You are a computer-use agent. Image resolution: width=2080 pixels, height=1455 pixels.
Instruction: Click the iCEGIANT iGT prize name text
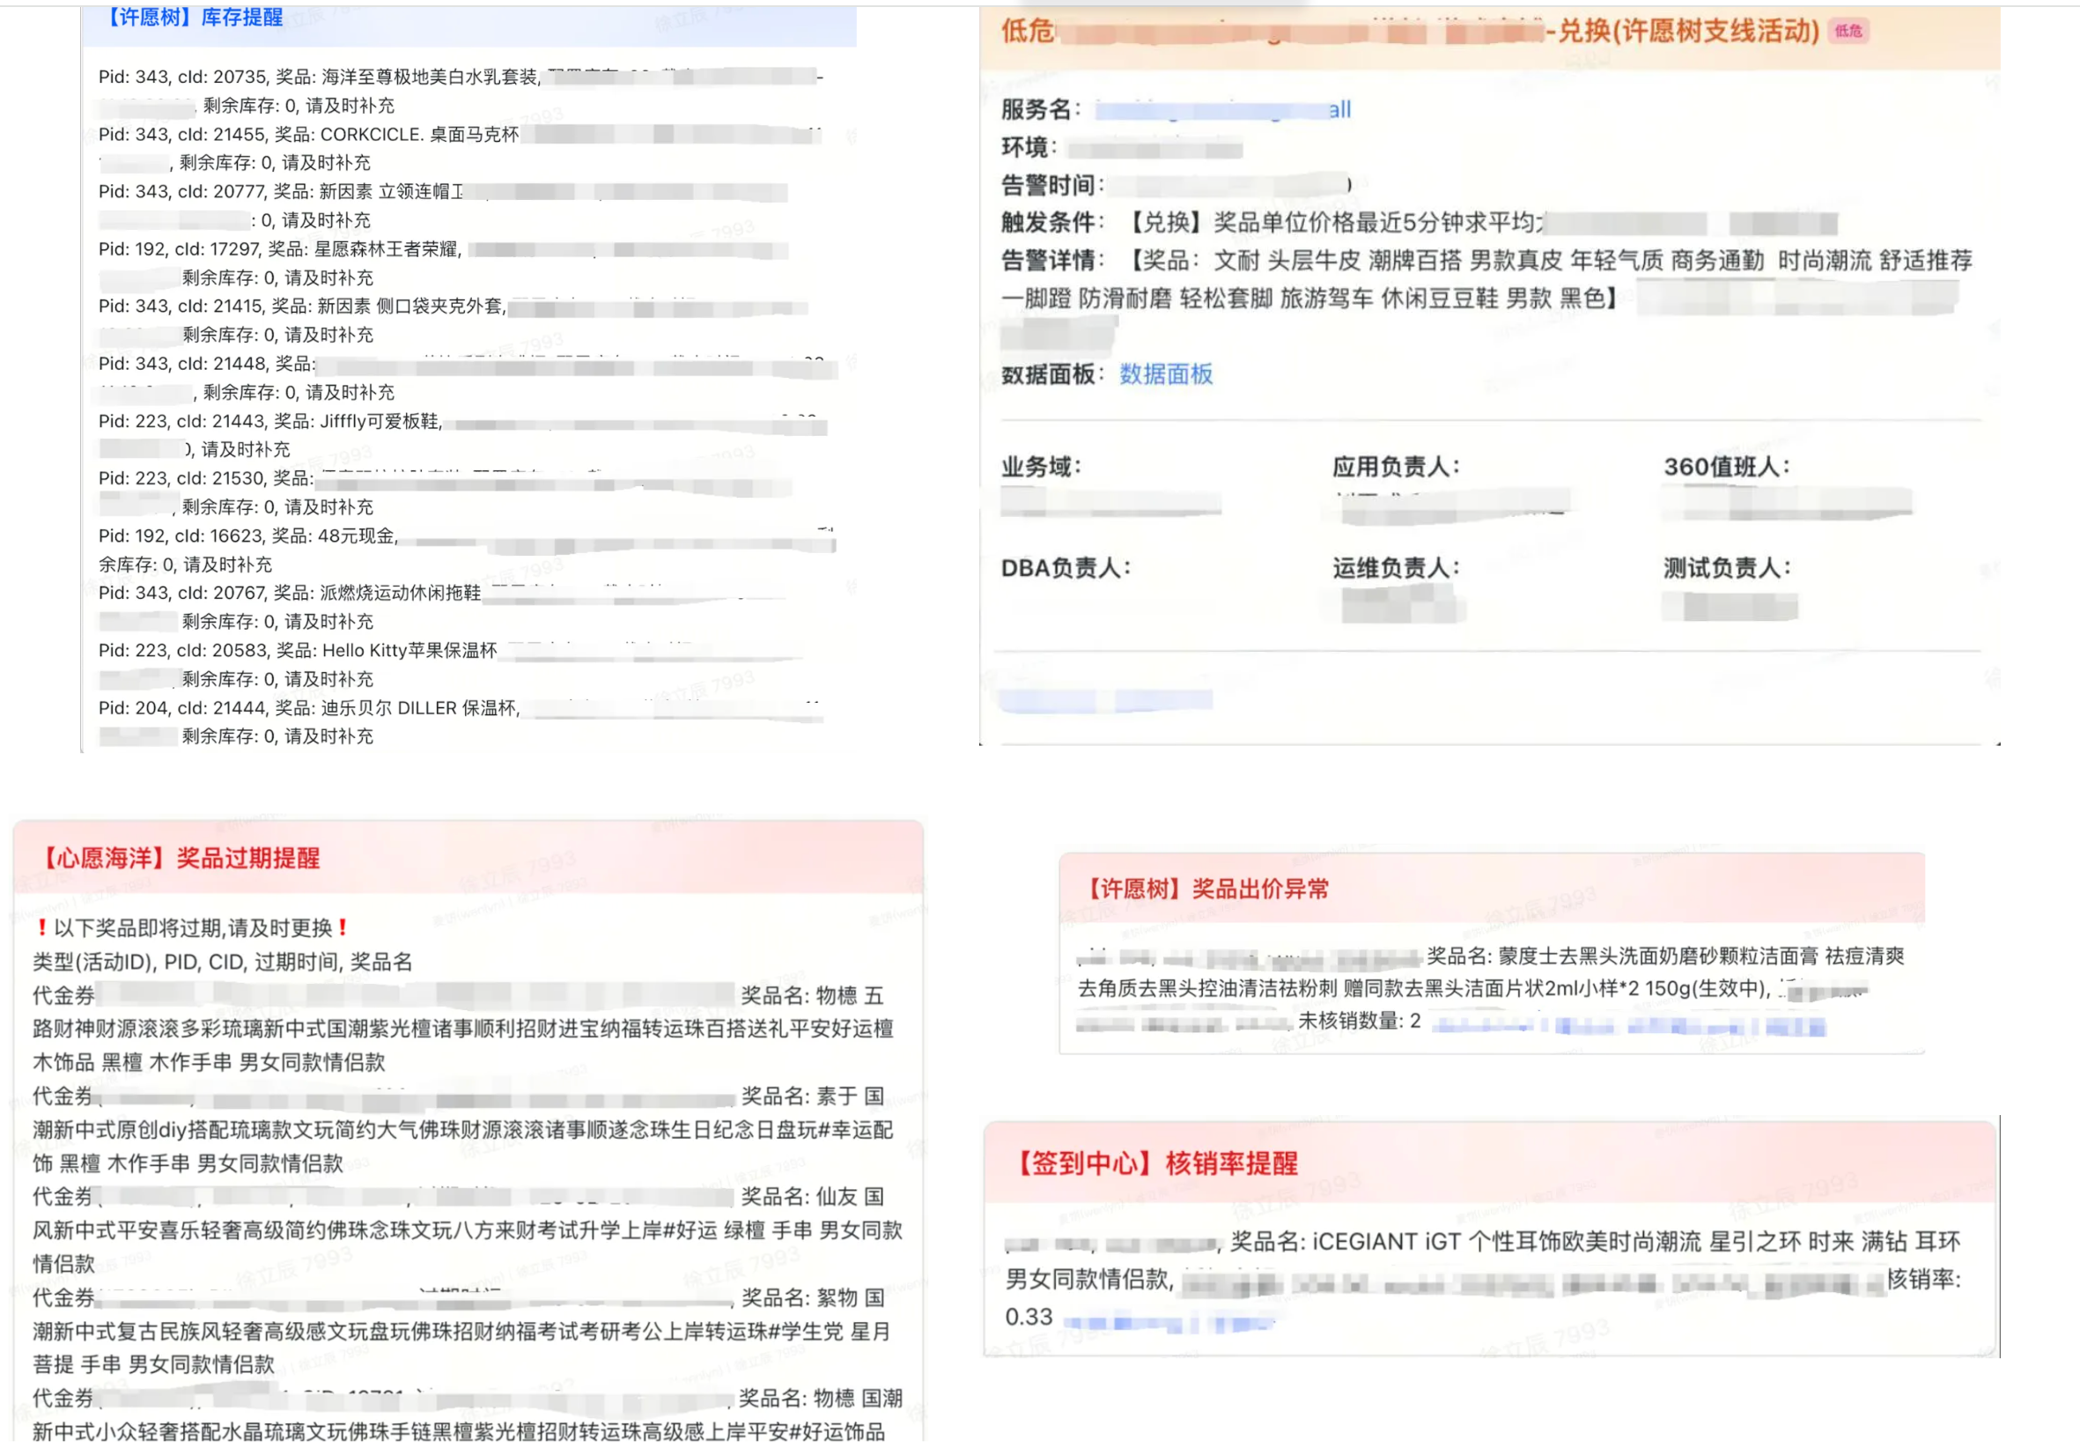pyautogui.click(x=1386, y=1241)
